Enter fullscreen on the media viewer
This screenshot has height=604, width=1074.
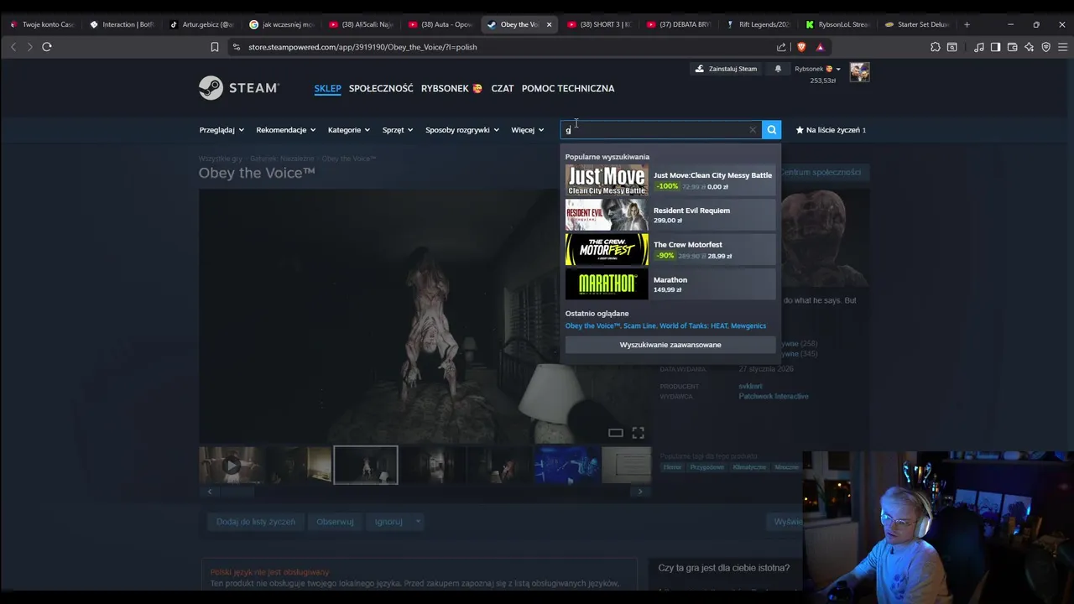coord(638,433)
